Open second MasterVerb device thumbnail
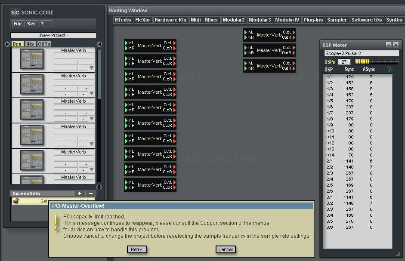This screenshot has height=261, width=405. (32, 84)
